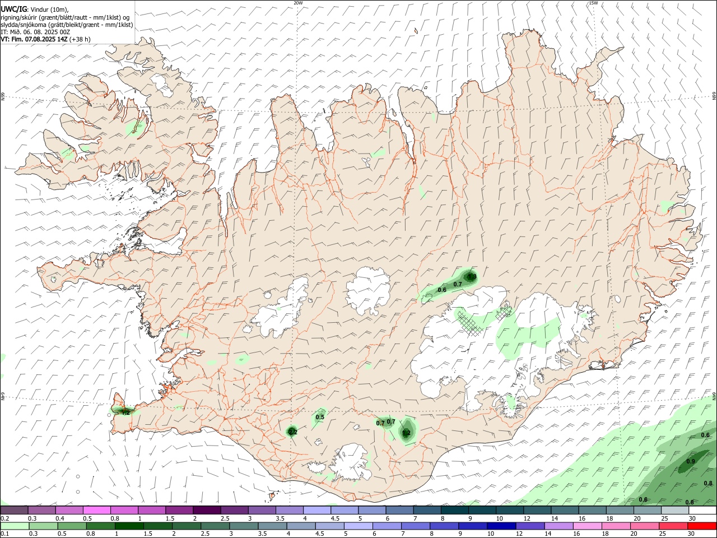This screenshot has width=717, height=538.
Task: Pick the slate blue 6 swatch in snow scale
Action: tap(400, 511)
